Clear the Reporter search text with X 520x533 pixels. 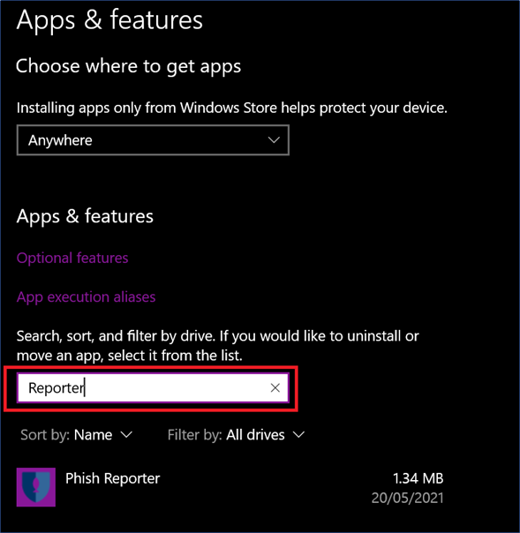[x=275, y=387]
